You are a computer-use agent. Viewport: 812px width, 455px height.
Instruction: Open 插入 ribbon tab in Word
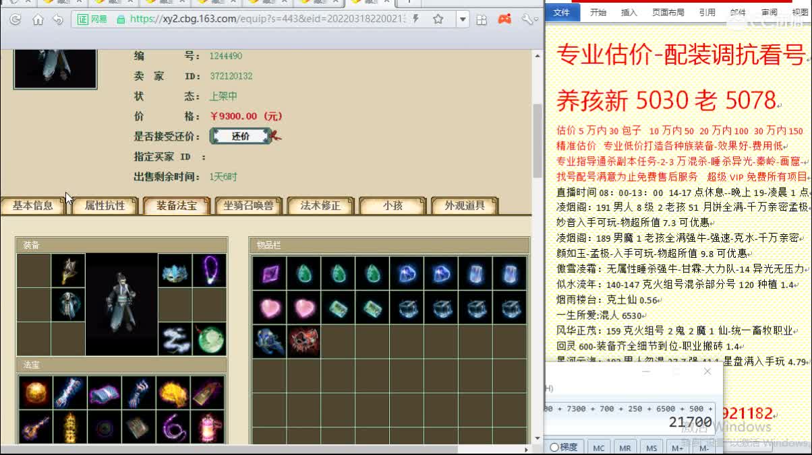(629, 12)
